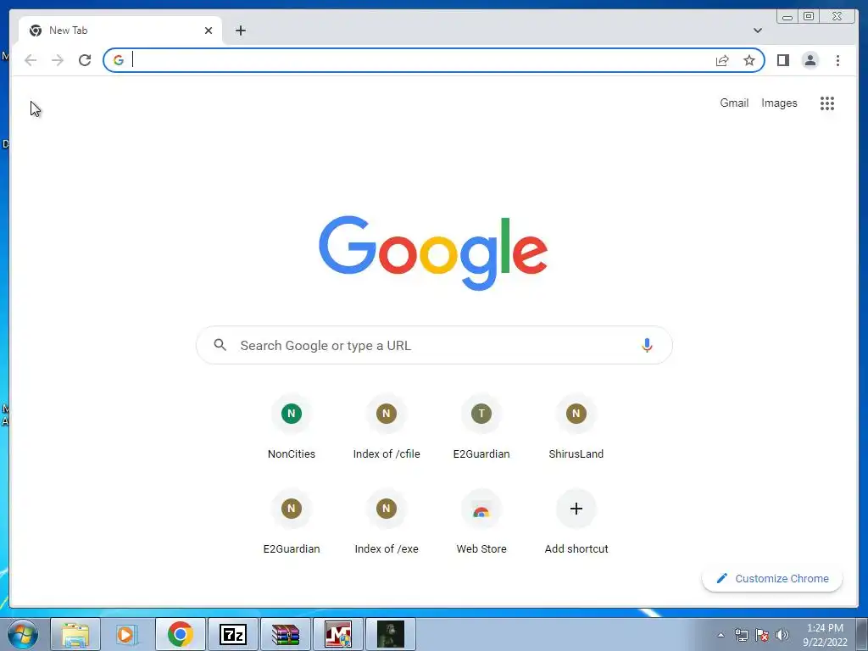Image resolution: width=868 pixels, height=651 pixels.
Task: Open 7-Zip from the taskbar
Action: [x=232, y=634]
